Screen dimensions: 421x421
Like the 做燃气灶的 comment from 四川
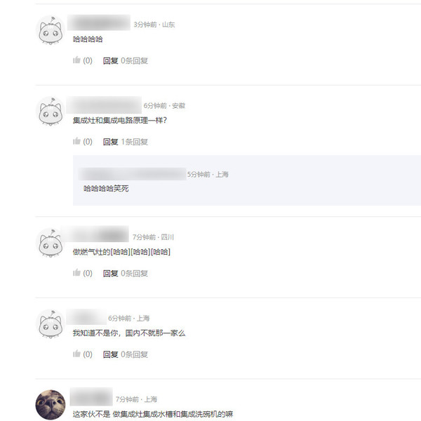pyautogui.click(x=82, y=273)
